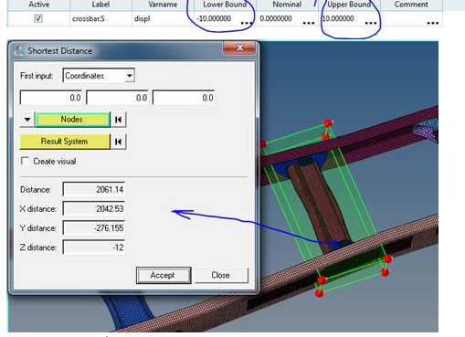Open the Upper Bound ellipsis editor
This screenshot has width=465, height=337.
pyautogui.click(x=371, y=23)
